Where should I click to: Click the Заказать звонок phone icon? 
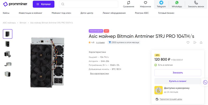[x=196, y=3]
